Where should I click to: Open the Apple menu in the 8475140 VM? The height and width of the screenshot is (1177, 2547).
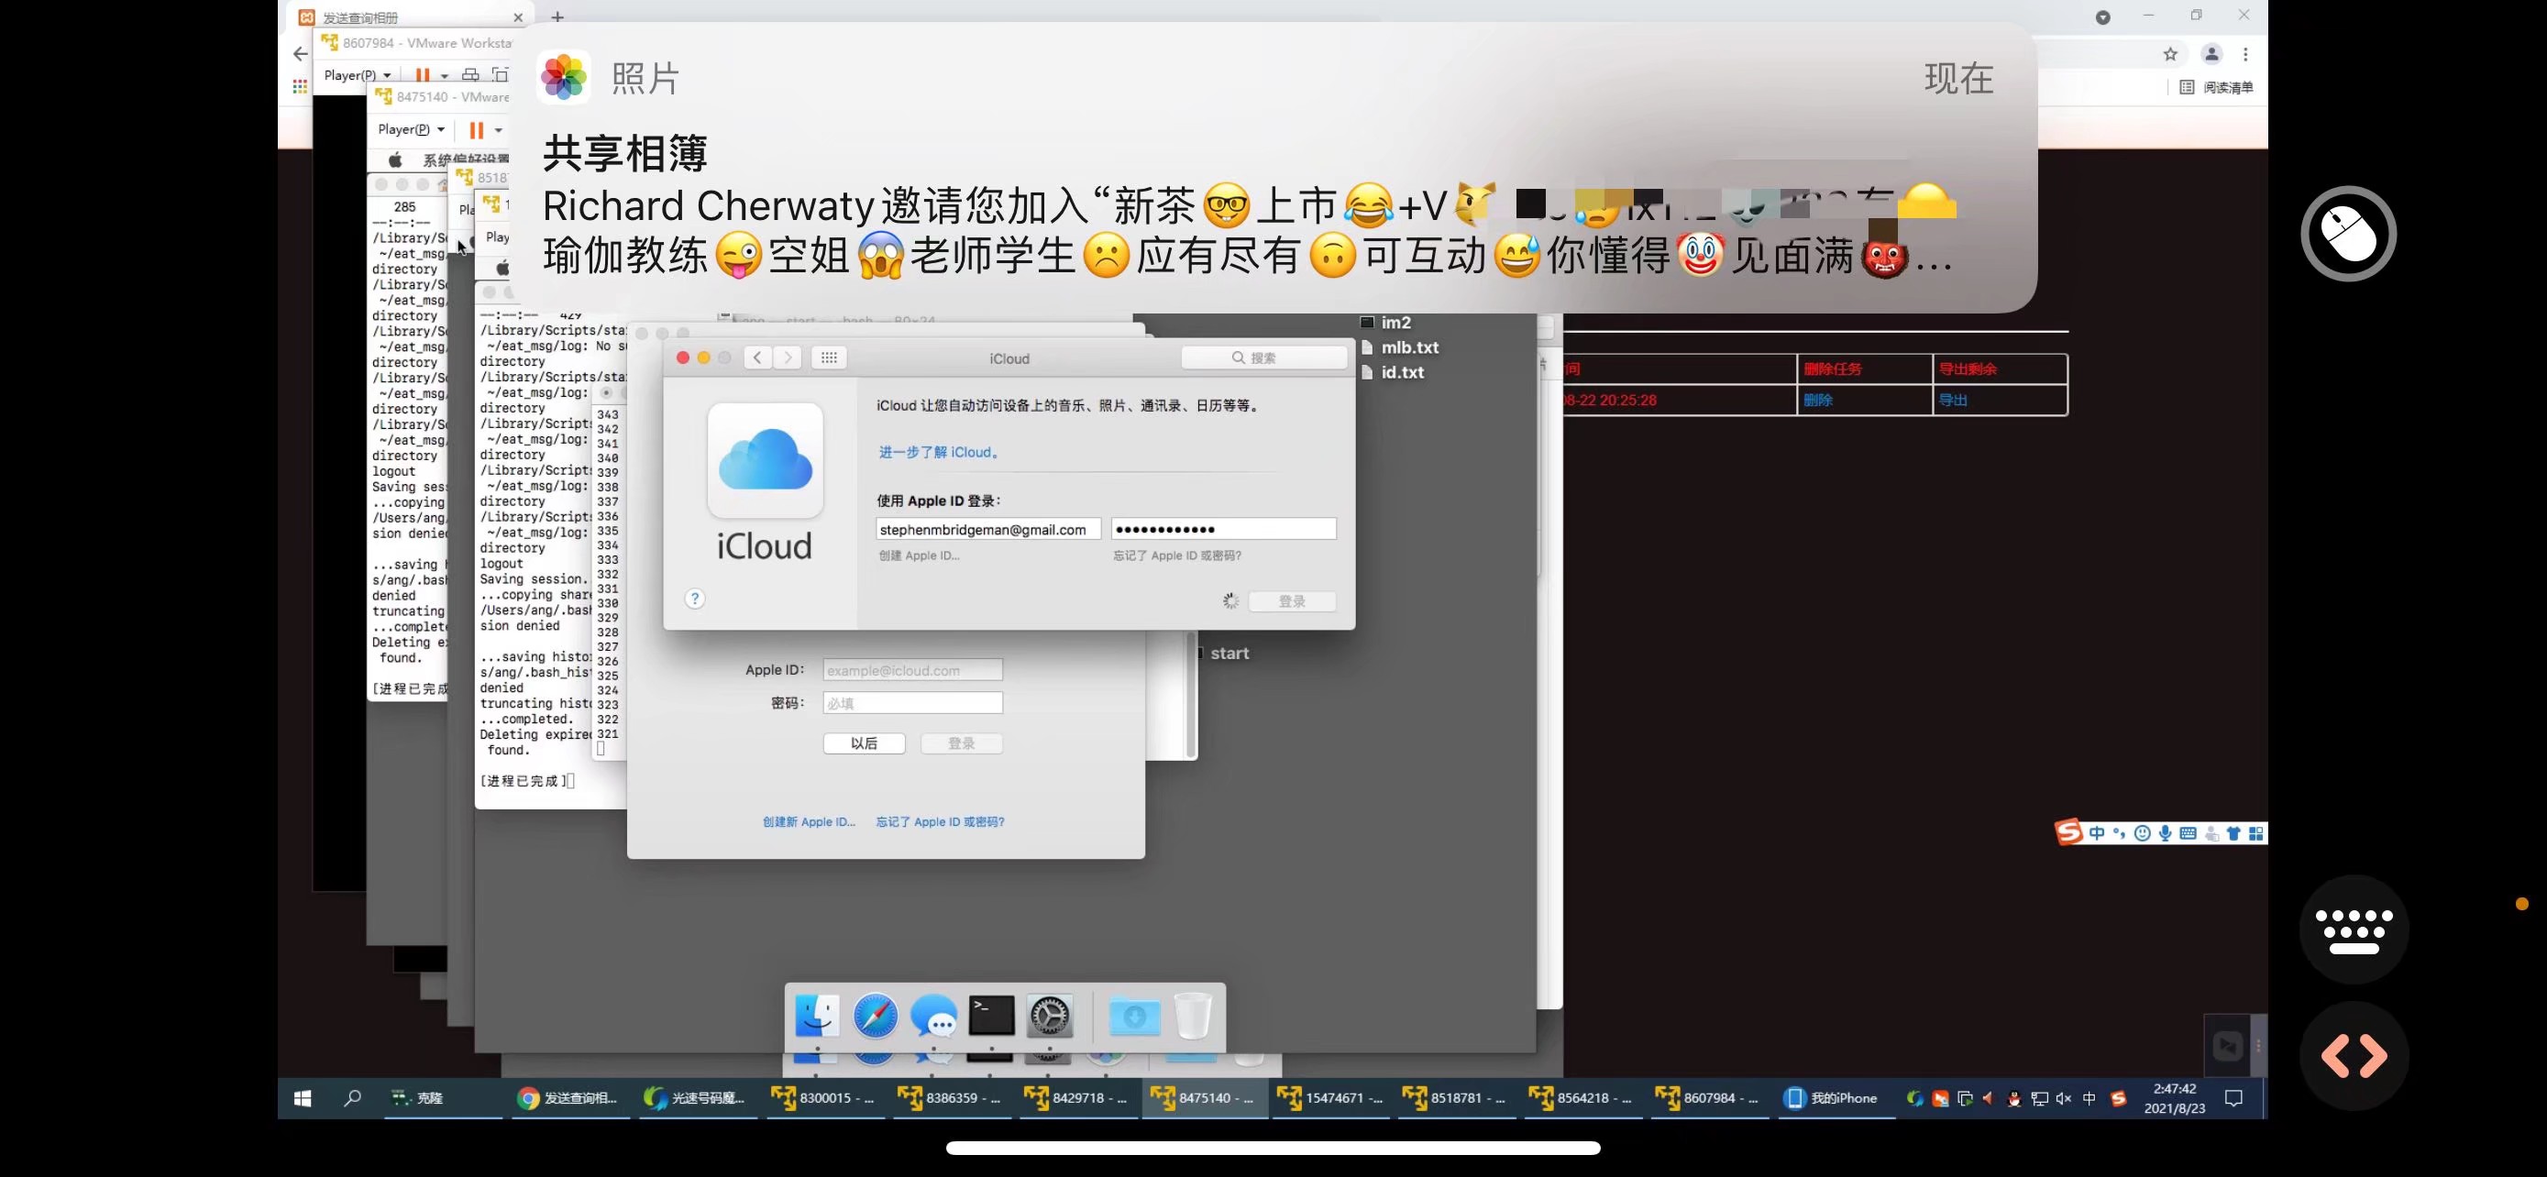(x=395, y=160)
